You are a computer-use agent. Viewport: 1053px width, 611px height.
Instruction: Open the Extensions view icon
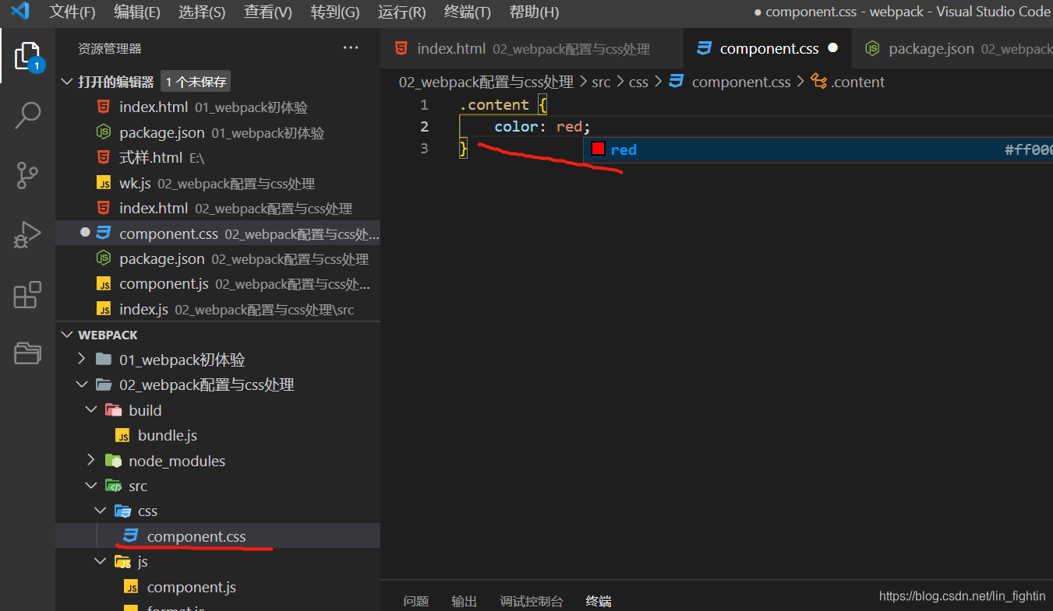[27, 295]
